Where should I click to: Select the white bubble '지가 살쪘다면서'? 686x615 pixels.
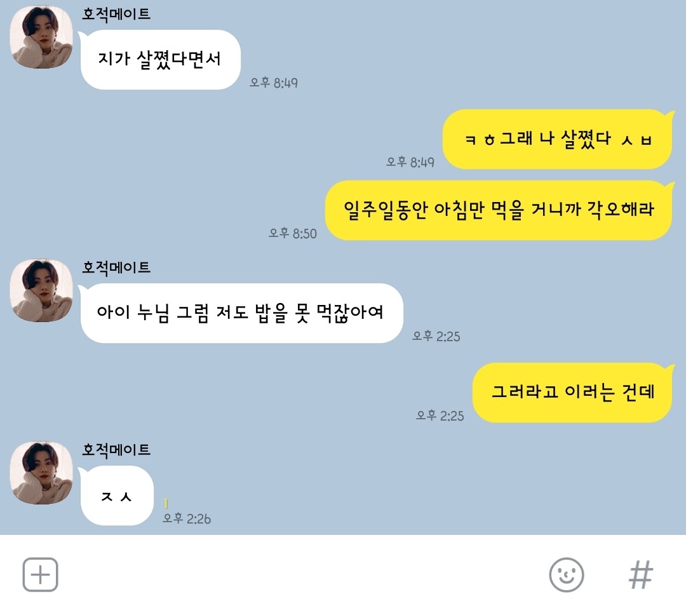point(160,60)
